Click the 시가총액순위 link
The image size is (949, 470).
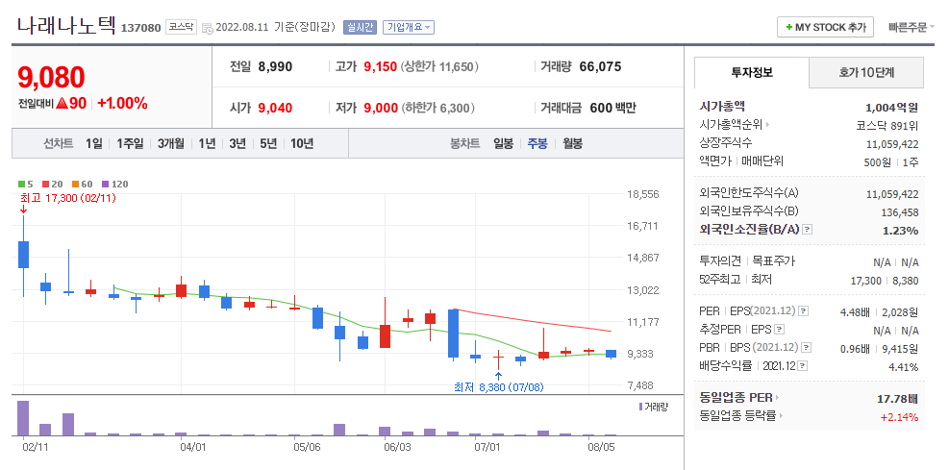(x=731, y=125)
